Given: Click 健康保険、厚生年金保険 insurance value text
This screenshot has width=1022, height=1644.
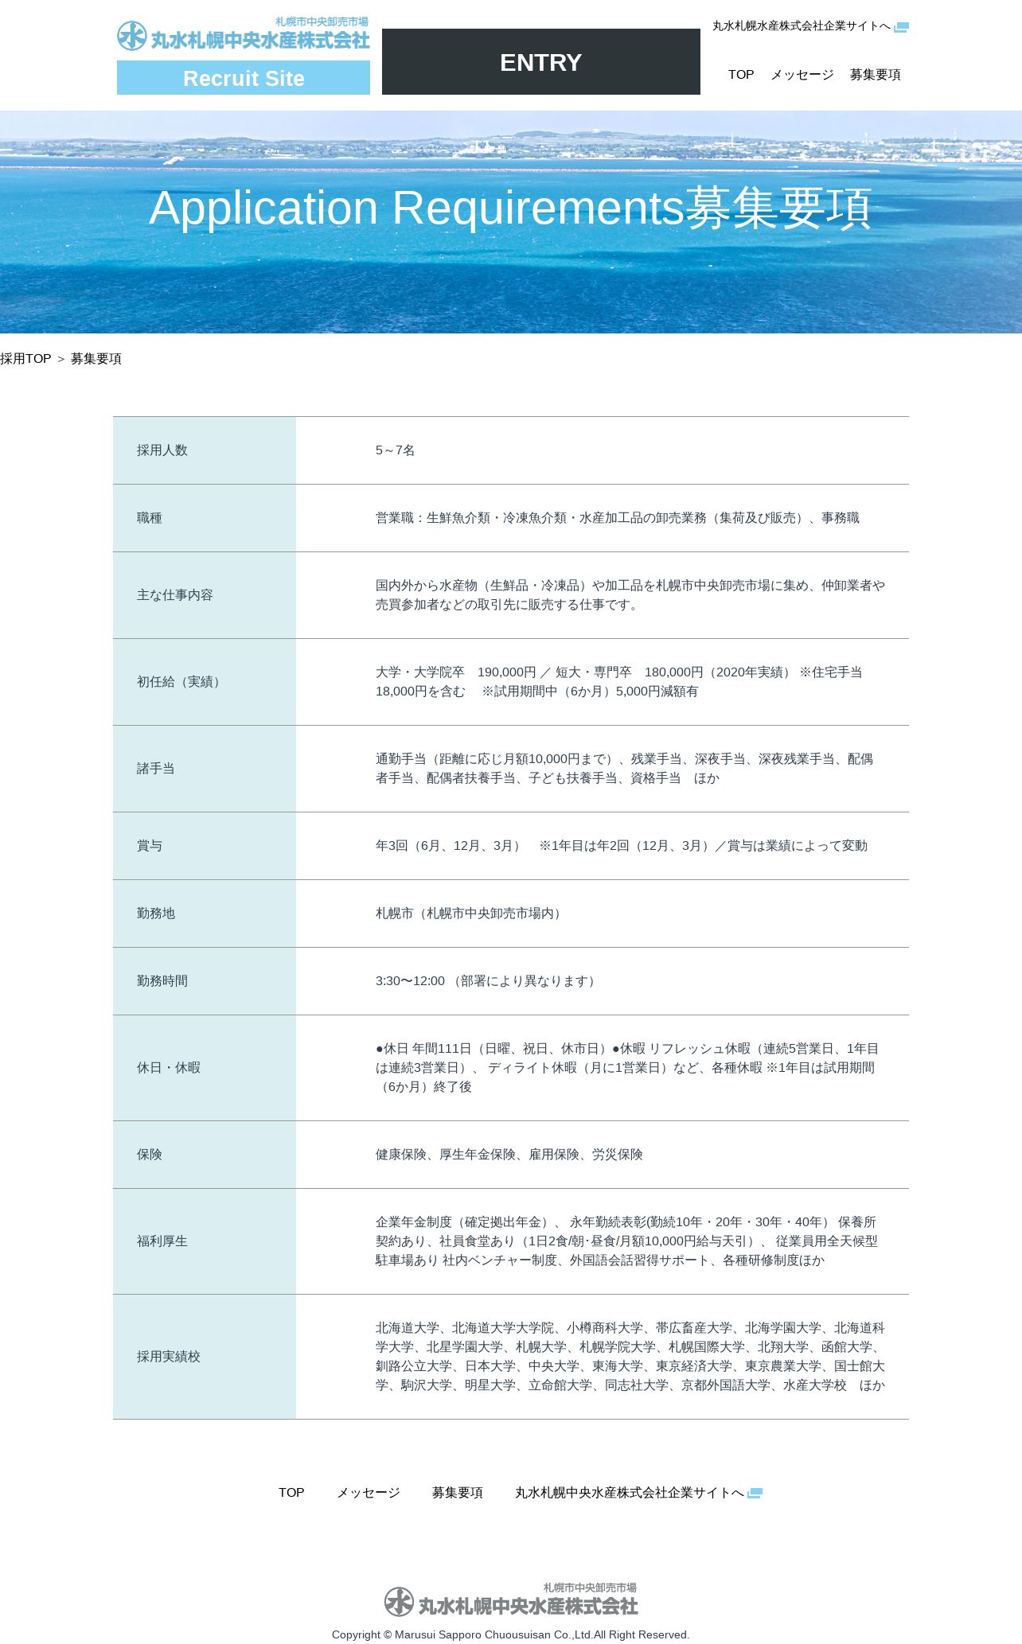Looking at the screenshot, I should click(509, 1155).
